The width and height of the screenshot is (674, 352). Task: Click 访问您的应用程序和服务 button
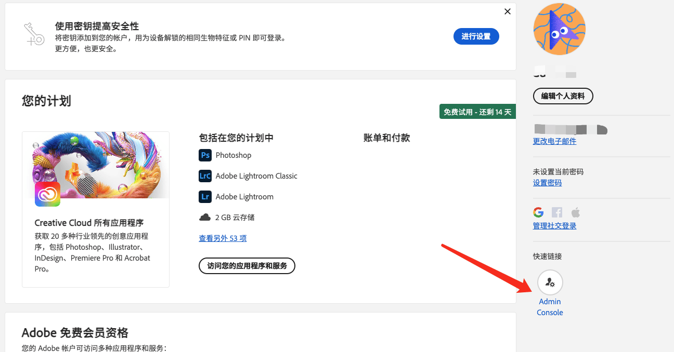pos(247,266)
